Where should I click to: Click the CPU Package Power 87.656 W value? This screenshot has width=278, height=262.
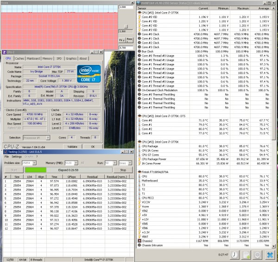tap(202, 159)
